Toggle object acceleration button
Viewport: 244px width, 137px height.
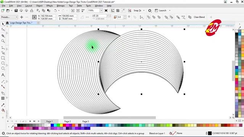tap(166, 17)
